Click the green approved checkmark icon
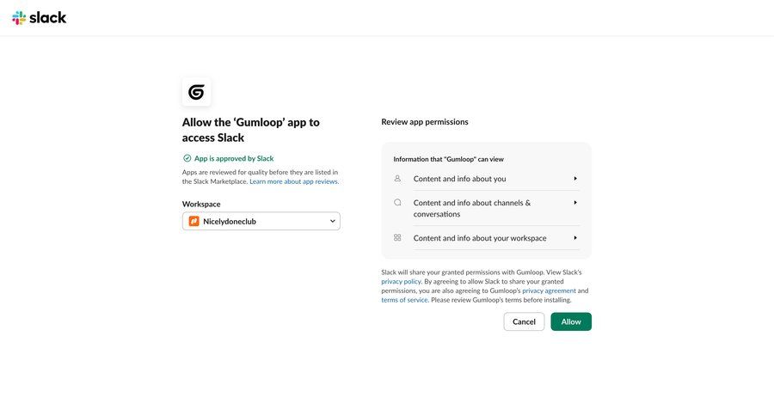This screenshot has width=774, height=416. tap(187, 158)
